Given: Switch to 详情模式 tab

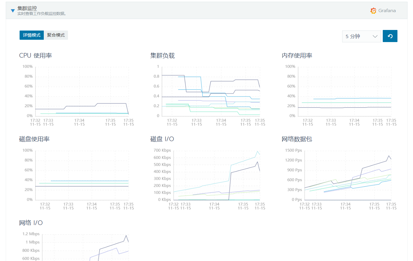Looking at the screenshot, I should click(x=32, y=35).
